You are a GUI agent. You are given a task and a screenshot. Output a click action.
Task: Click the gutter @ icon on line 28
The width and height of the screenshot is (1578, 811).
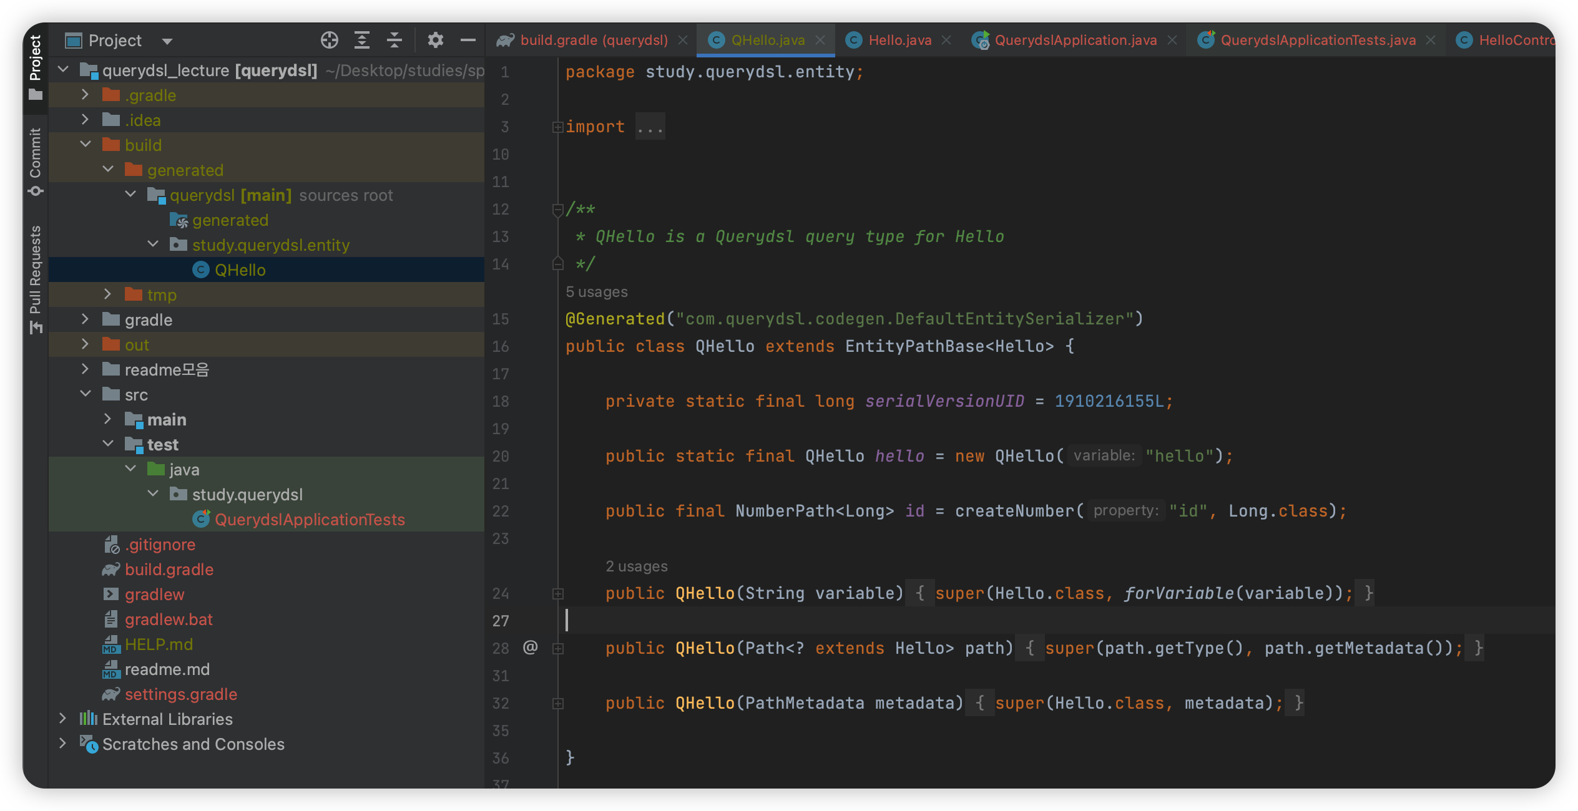tap(530, 648)
